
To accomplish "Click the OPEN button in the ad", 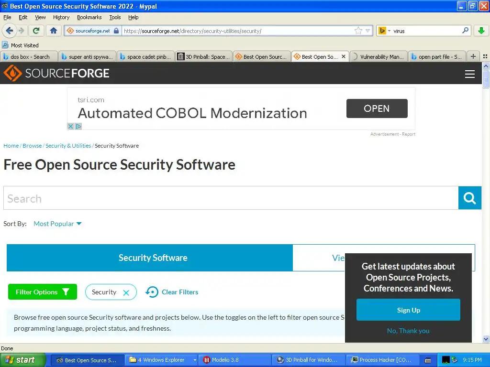I will click(377, 108).
